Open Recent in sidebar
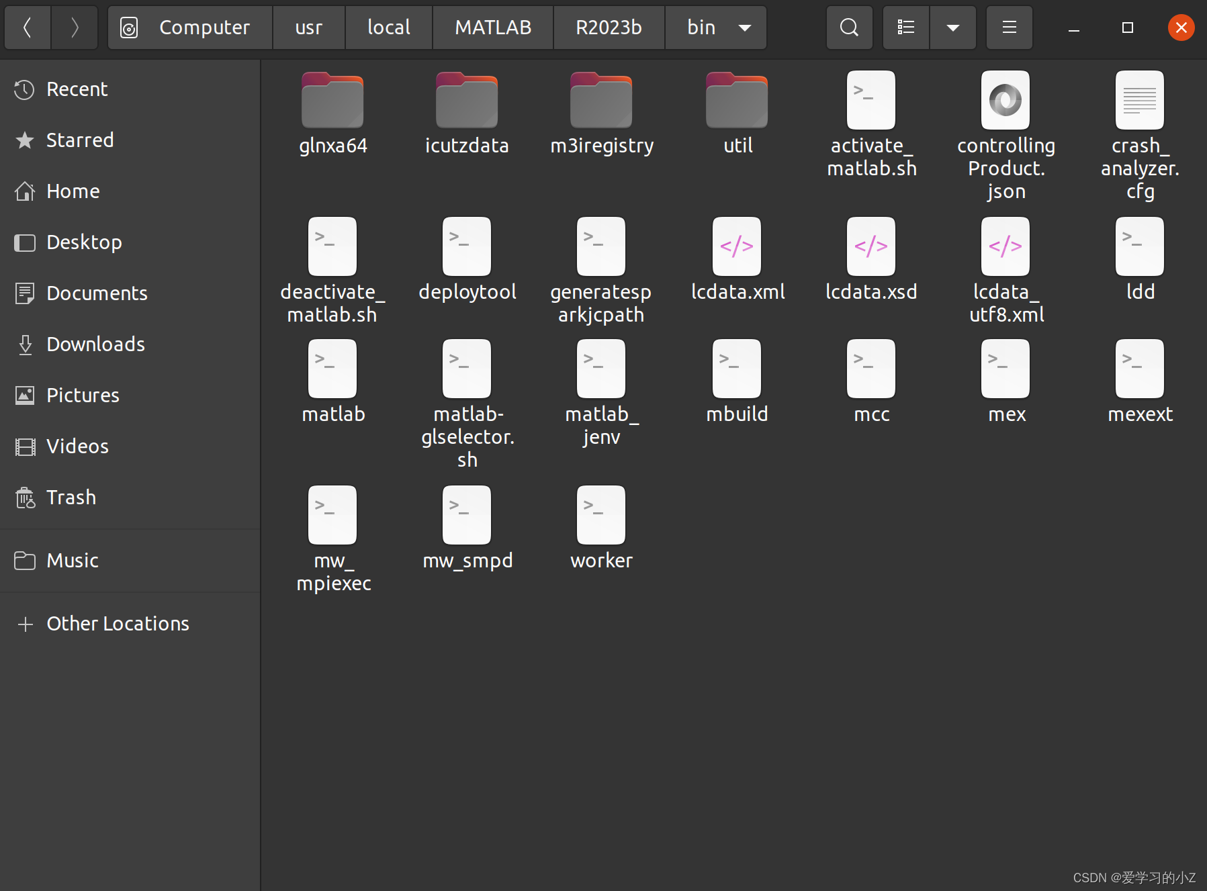 [130, 89]
